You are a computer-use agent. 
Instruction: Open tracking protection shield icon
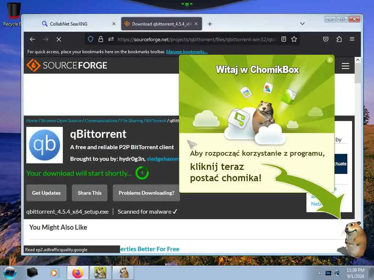(91, 39)
